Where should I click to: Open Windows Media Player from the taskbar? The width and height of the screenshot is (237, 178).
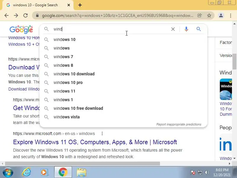click(x=44, y=172)
